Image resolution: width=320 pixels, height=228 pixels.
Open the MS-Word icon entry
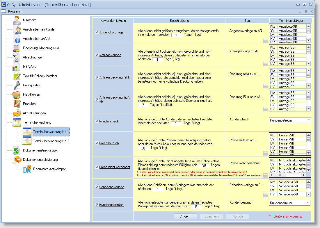(x=17, y=67)
